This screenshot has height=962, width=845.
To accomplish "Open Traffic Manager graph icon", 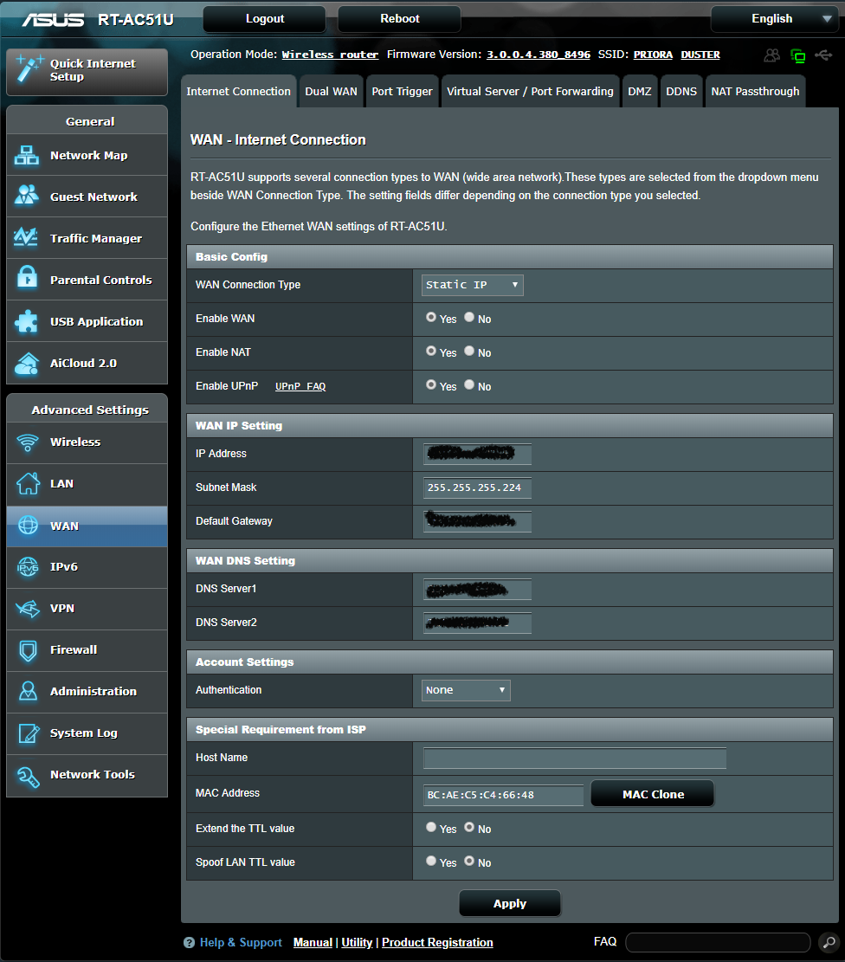I will [26, 237].
